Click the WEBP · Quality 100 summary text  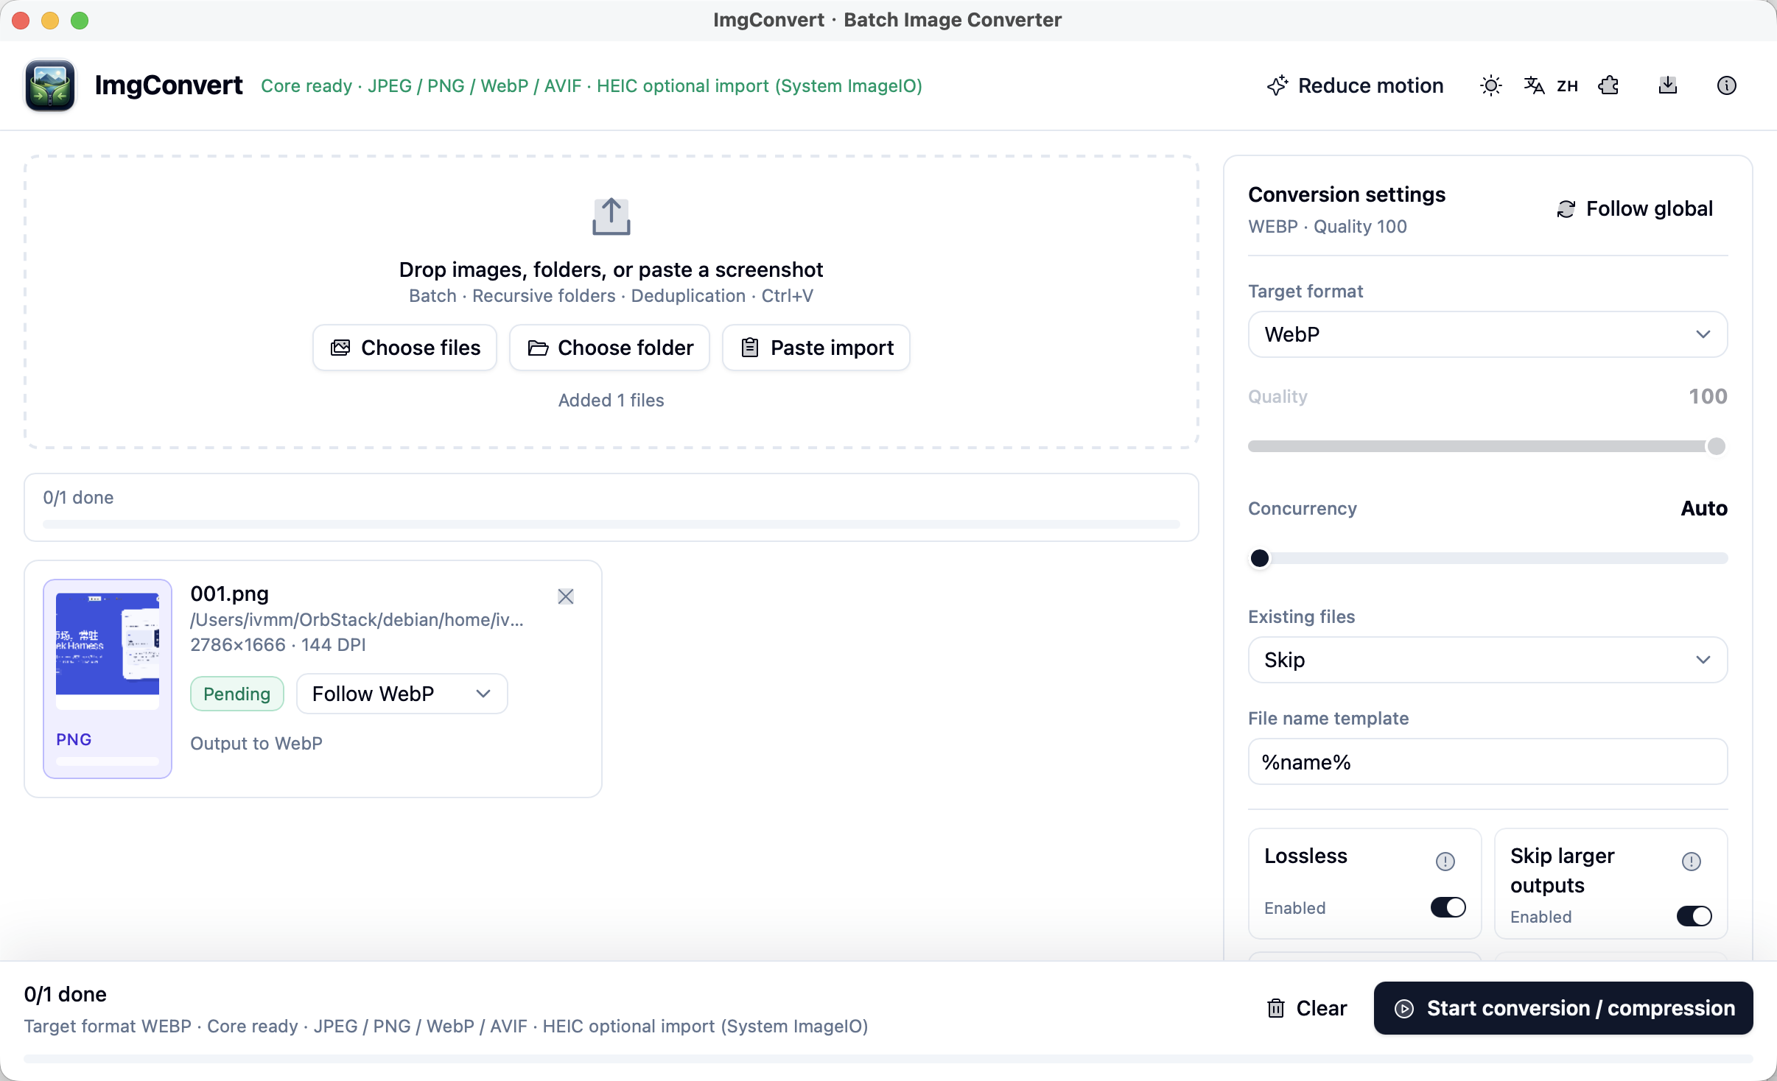pyautogui.click(x=1328, y=227)
